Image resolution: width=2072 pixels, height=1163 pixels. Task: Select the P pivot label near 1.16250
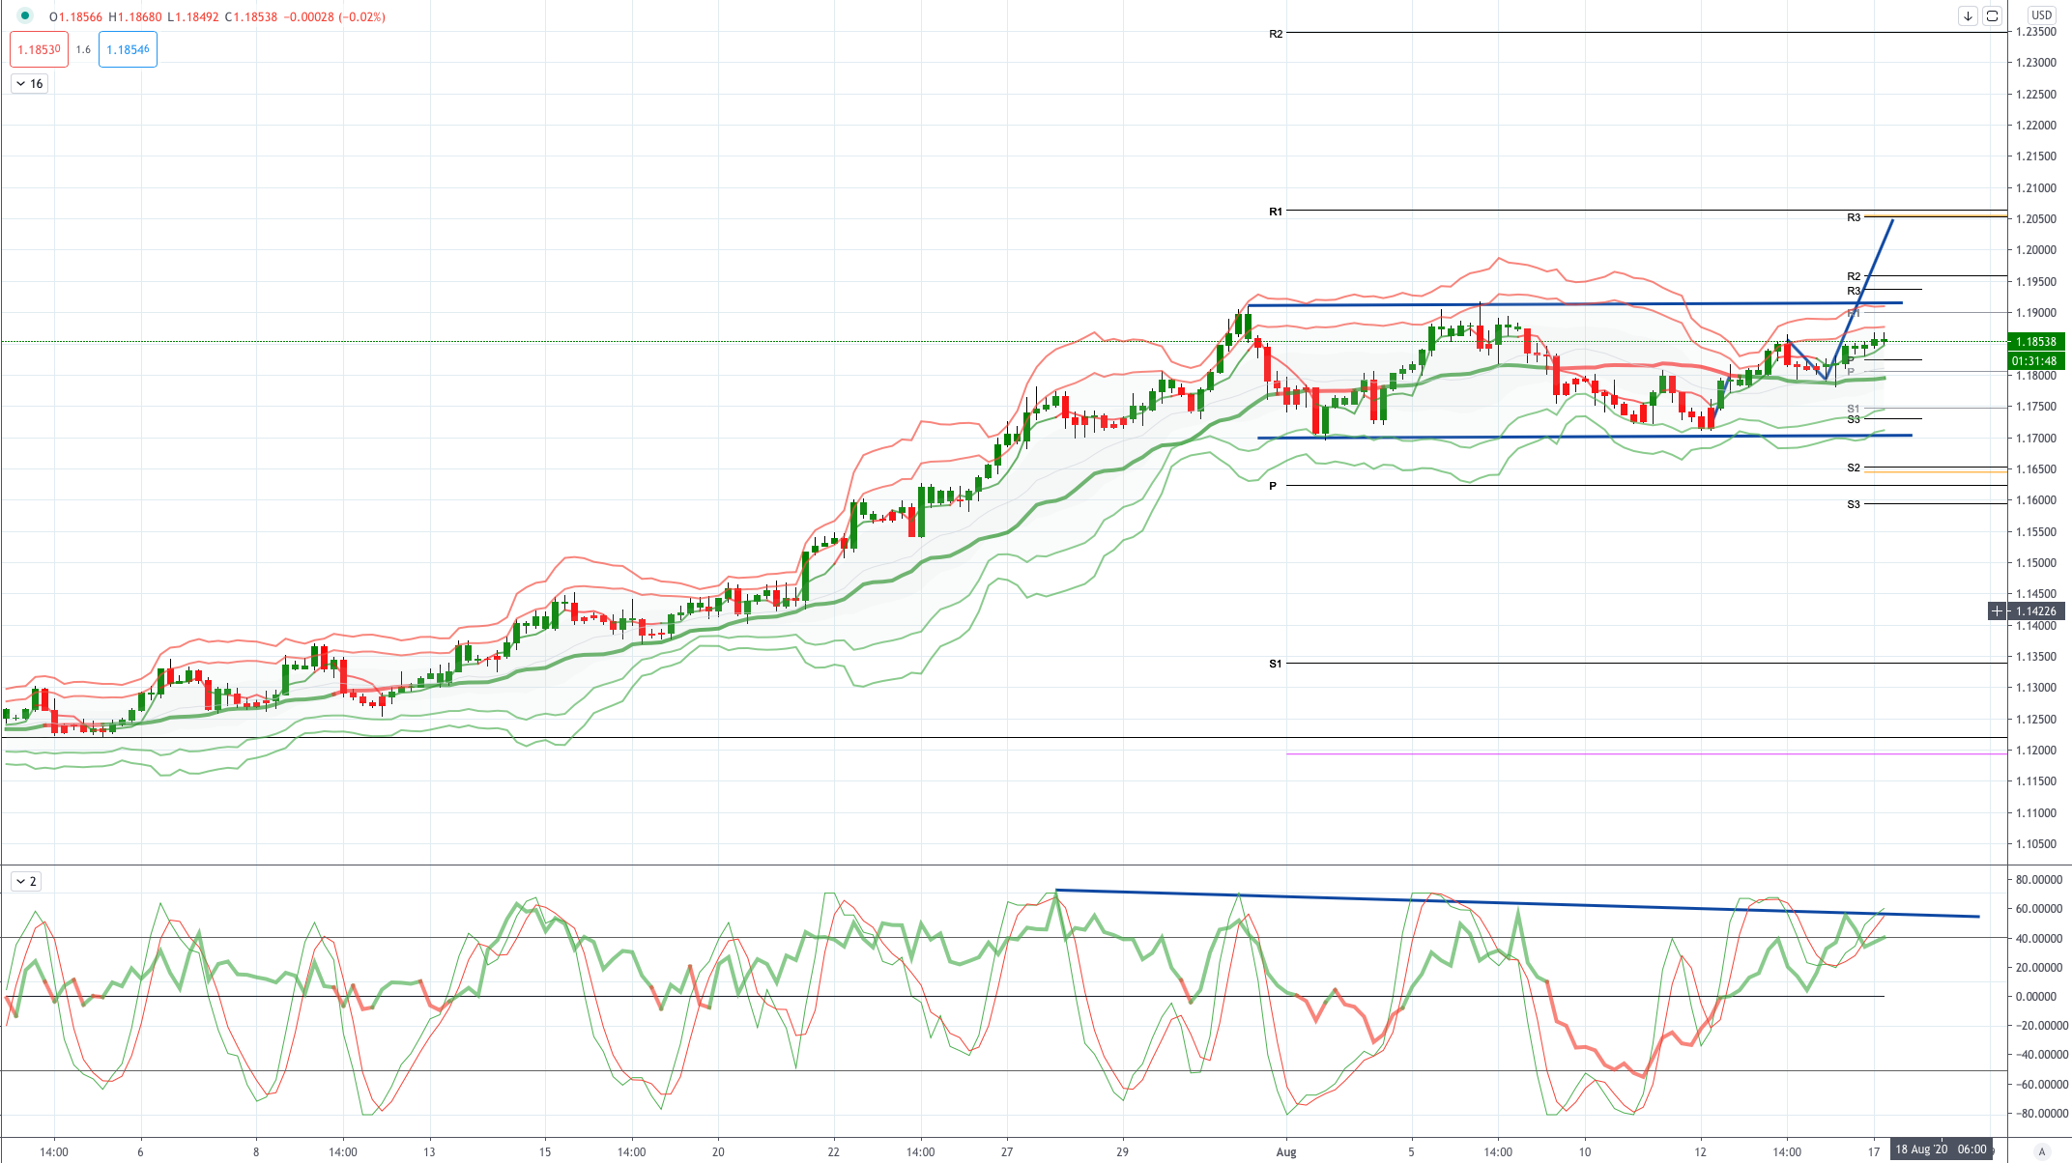point(1273,486)
